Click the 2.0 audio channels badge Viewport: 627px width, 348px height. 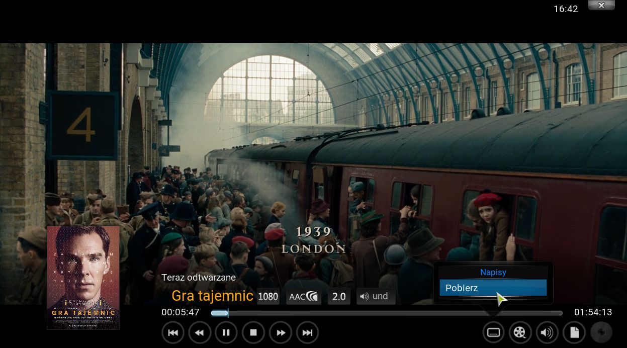tap(339, 296)
